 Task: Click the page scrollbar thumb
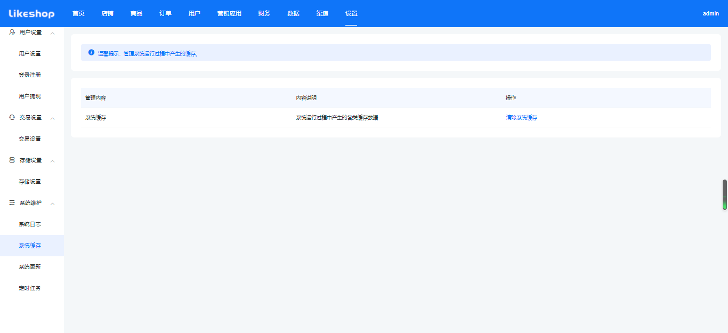coord(725,195)
